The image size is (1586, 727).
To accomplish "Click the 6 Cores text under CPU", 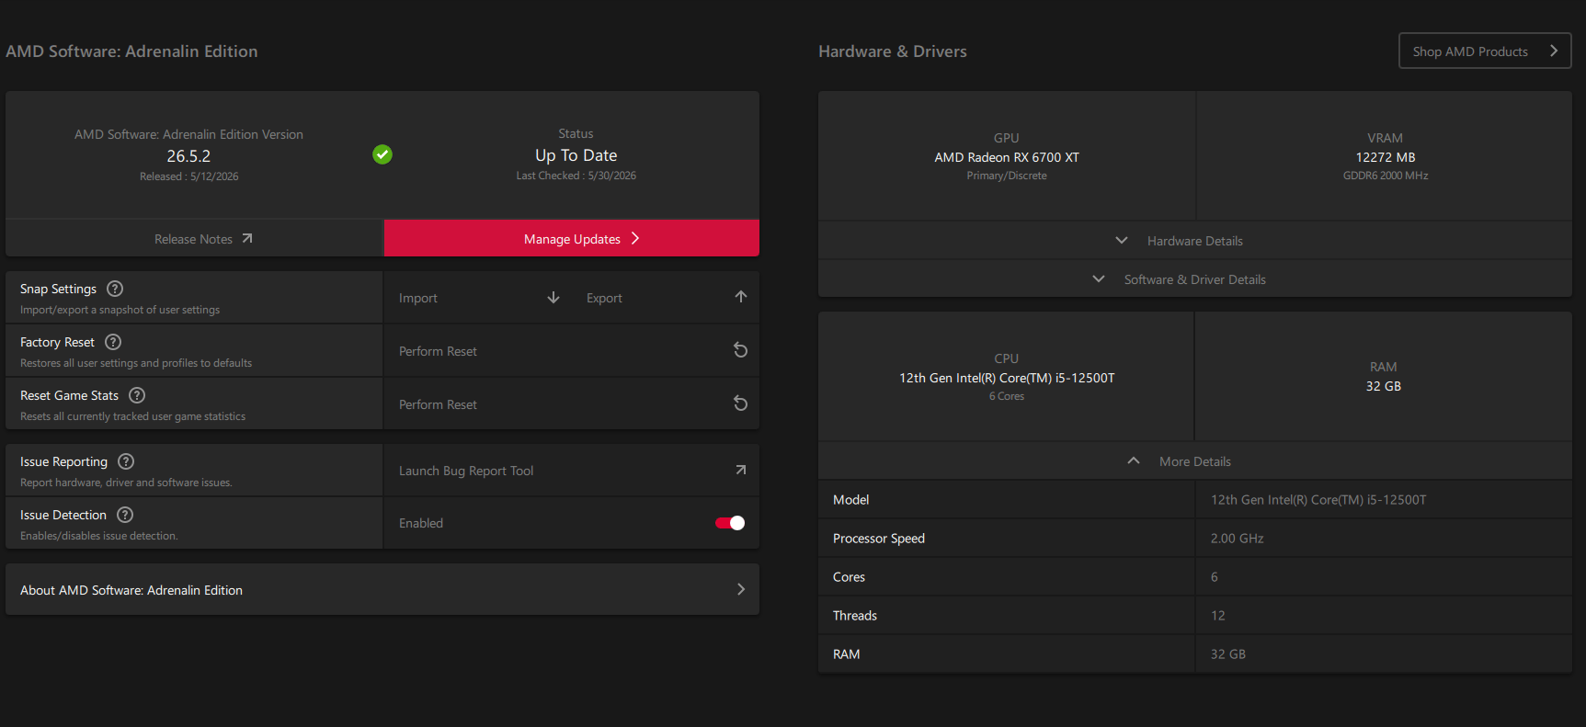I will click(1007, 396).
